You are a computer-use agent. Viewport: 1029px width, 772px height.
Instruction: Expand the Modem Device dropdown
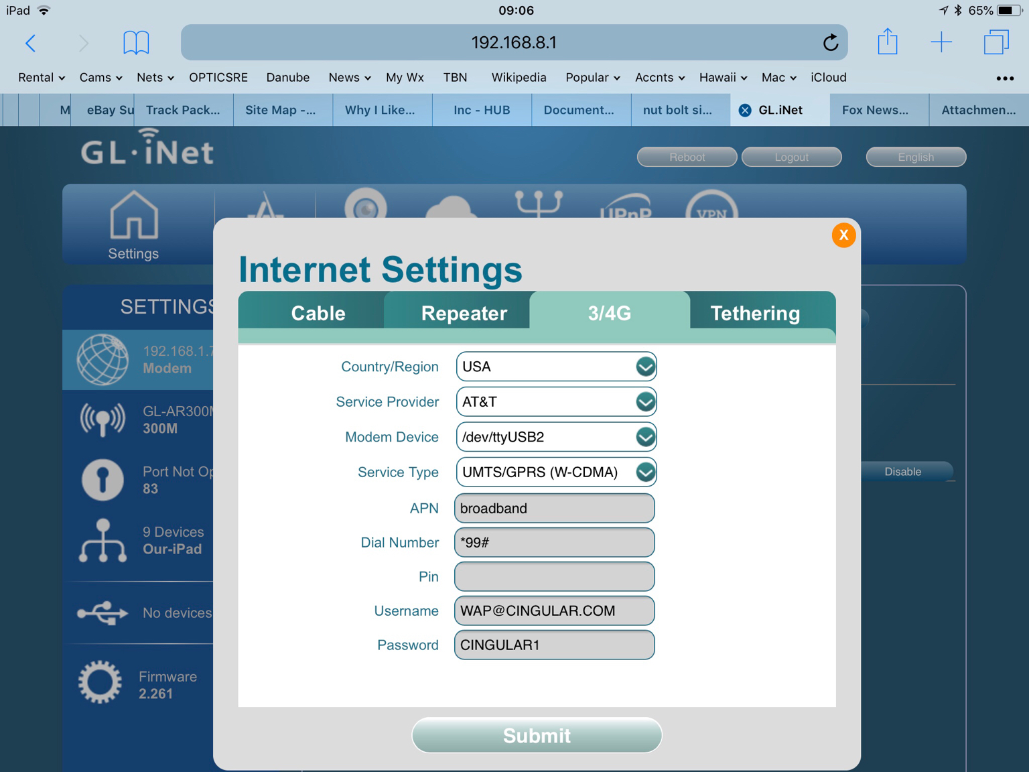(x=645, y=437)
